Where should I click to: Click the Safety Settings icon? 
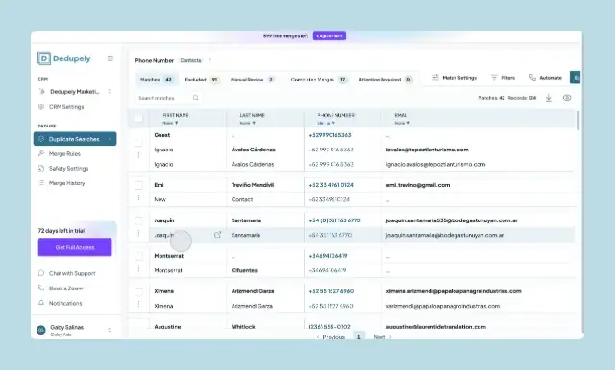tap(41, 168)
